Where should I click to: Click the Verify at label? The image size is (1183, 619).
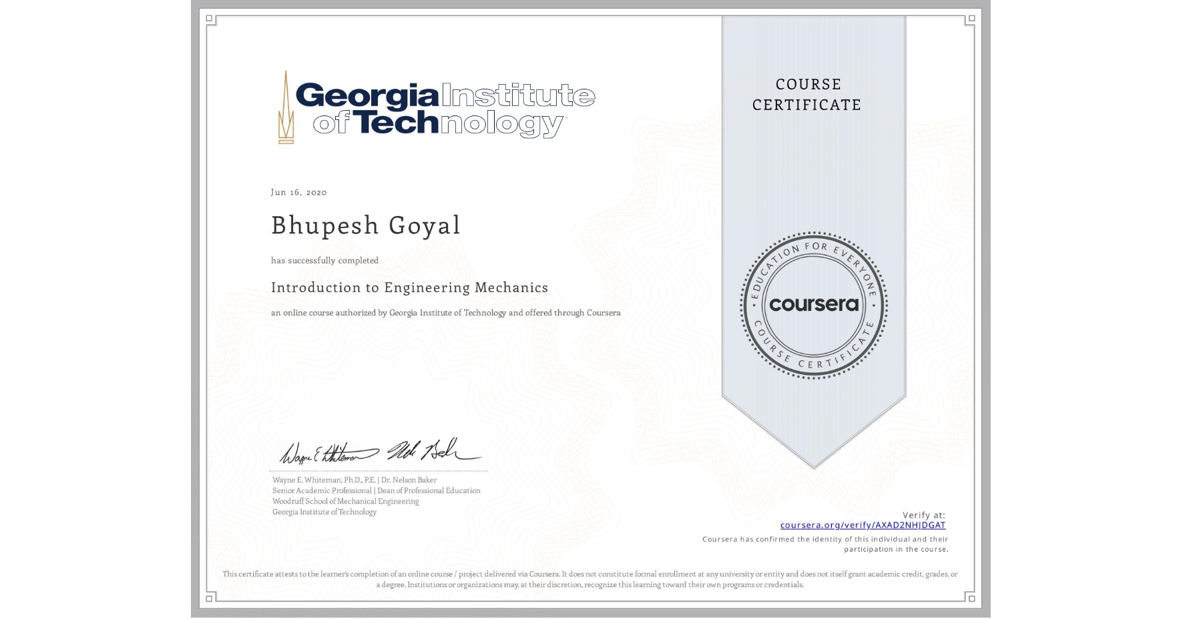pos(924,514)
